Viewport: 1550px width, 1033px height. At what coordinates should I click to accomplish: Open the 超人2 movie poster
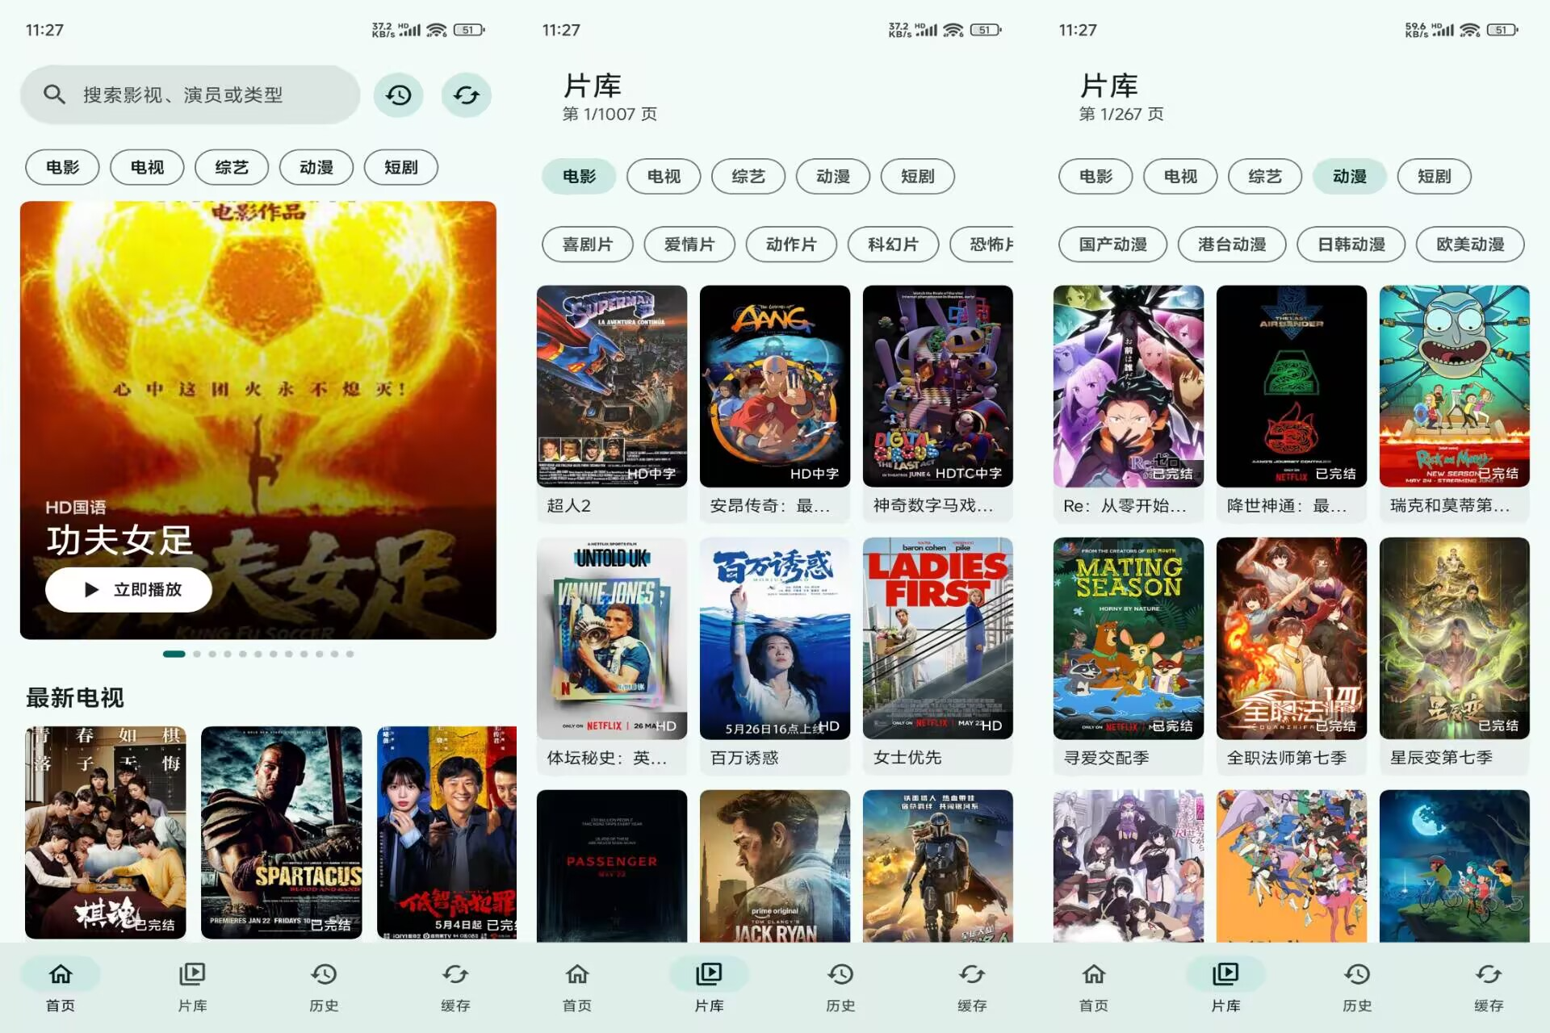[x=612, y=386]
